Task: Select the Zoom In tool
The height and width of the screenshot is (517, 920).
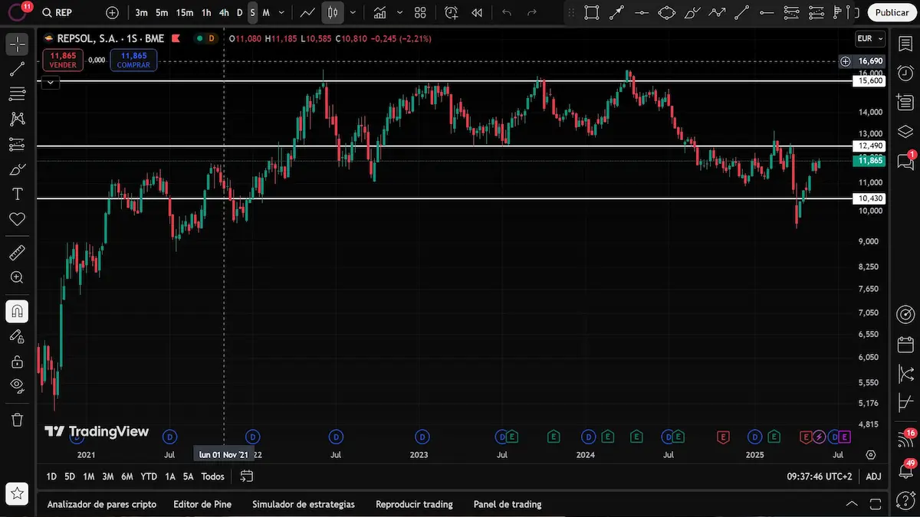Action: point(17,277)
